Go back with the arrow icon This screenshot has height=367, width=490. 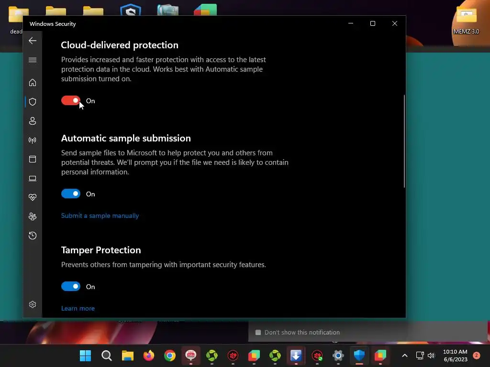click(x=33, y=41)
